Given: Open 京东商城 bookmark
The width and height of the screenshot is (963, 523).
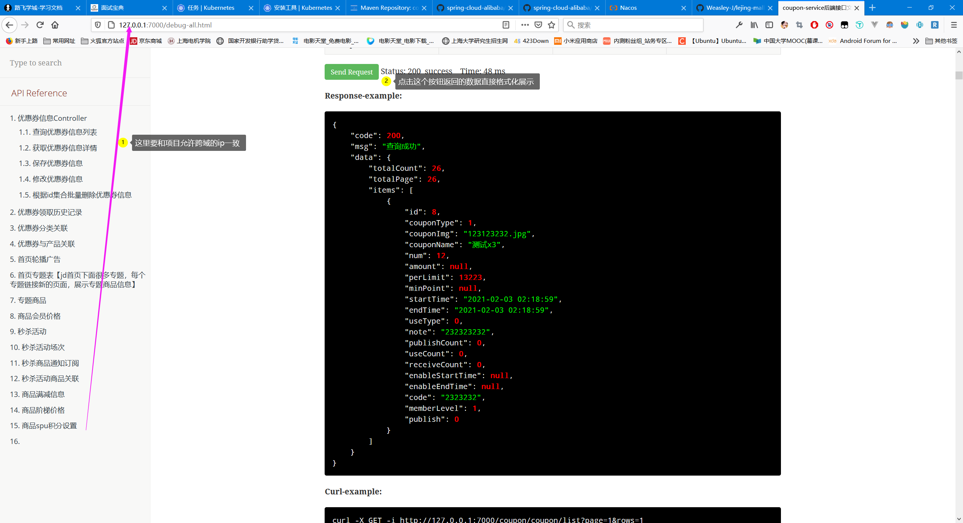Looking at the screenshot, I should (146, 41).
